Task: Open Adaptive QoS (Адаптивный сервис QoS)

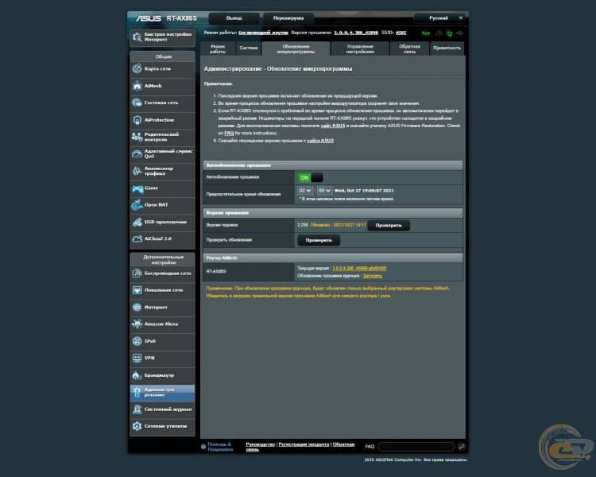Action: [162, 153]
